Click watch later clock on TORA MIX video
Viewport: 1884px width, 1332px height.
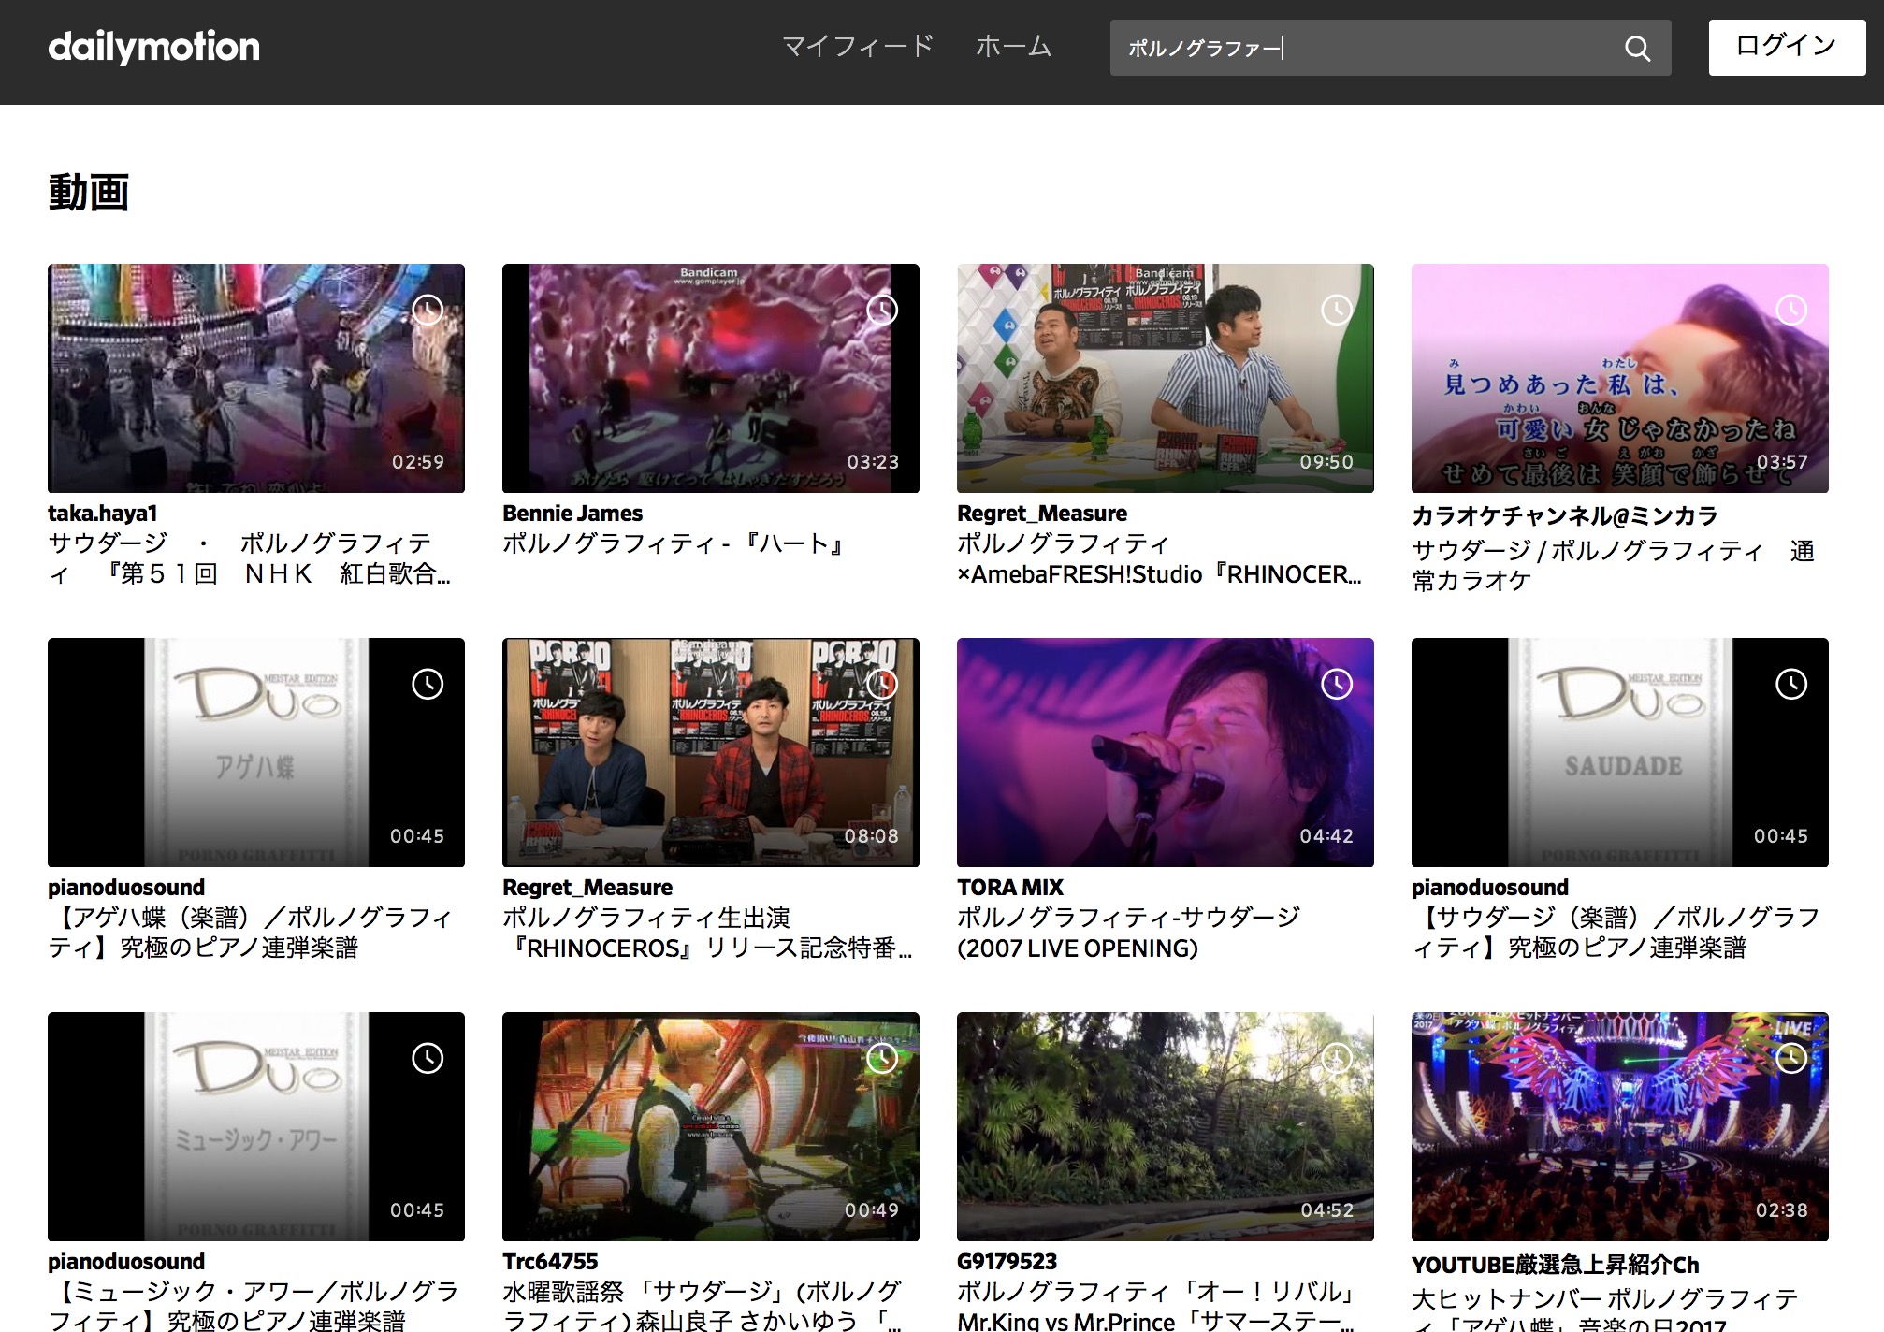1337,684
